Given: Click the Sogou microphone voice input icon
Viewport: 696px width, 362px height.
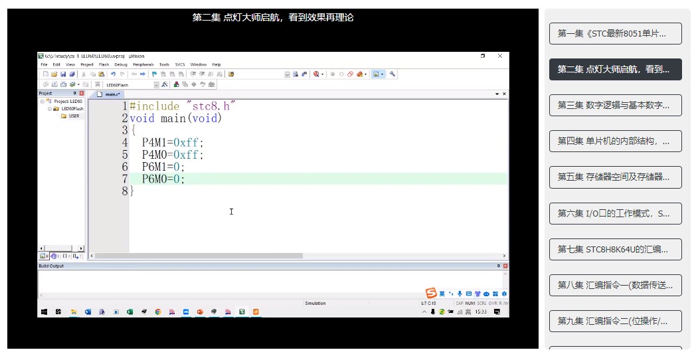Looking at the screenshot, I should (460, 294).
